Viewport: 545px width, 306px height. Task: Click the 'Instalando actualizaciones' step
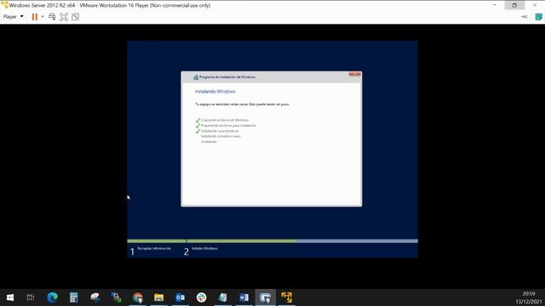tap(221, 136)
